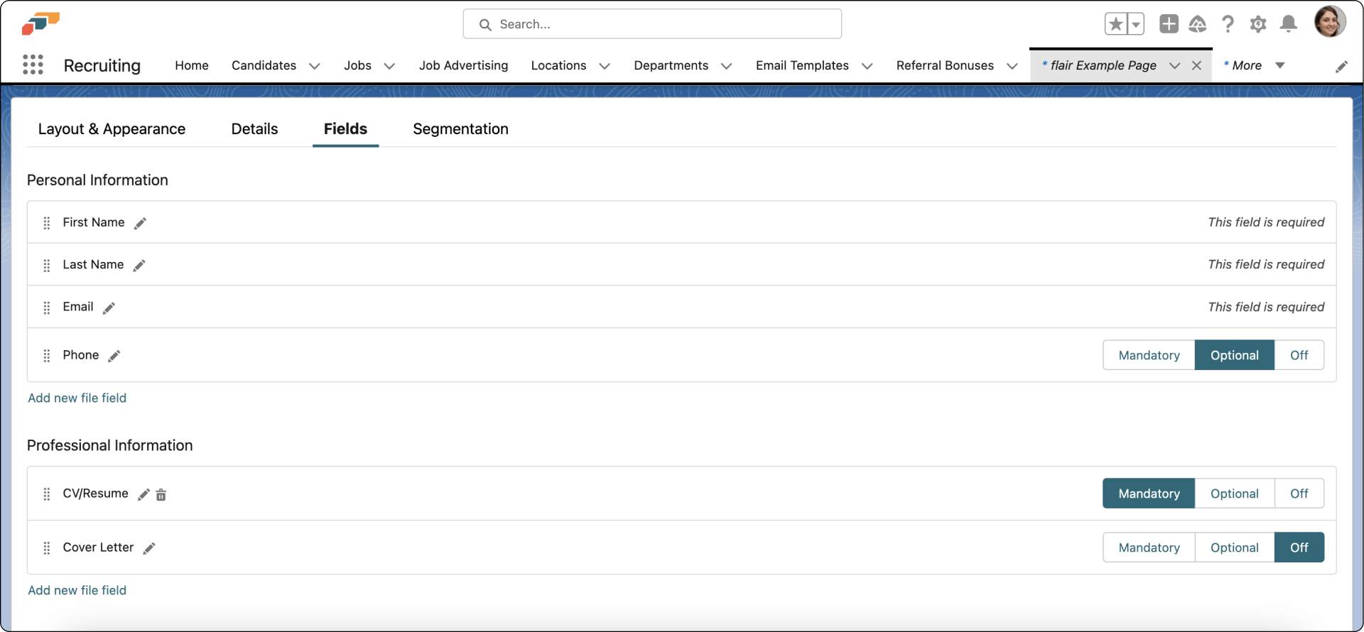Turn the Cover Letter field Off

[x=1299, y=547]
